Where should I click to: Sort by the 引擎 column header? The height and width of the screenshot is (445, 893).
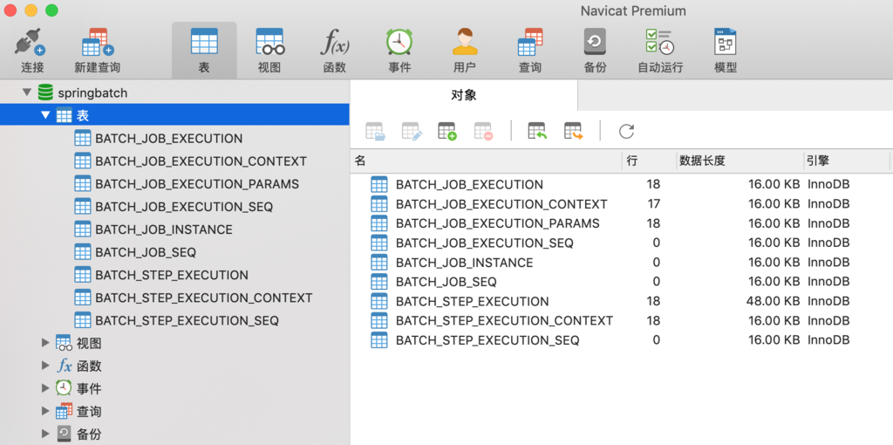point(846,161)
